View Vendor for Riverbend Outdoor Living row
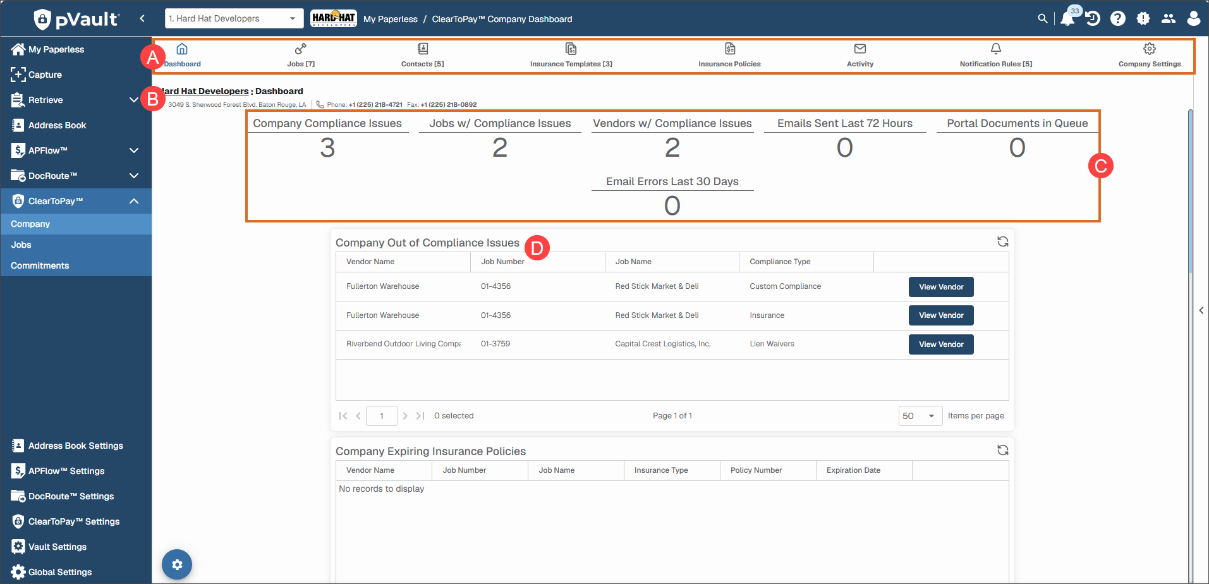 (x=941, y=344)
